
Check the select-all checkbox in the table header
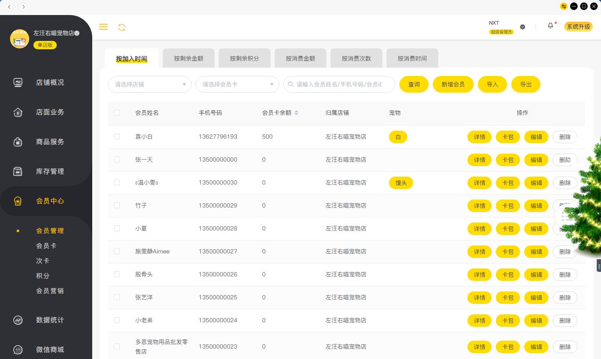click(117, 113)
